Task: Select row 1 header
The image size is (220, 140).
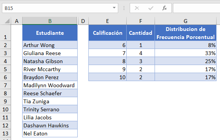Action: [x=5, y=33]
